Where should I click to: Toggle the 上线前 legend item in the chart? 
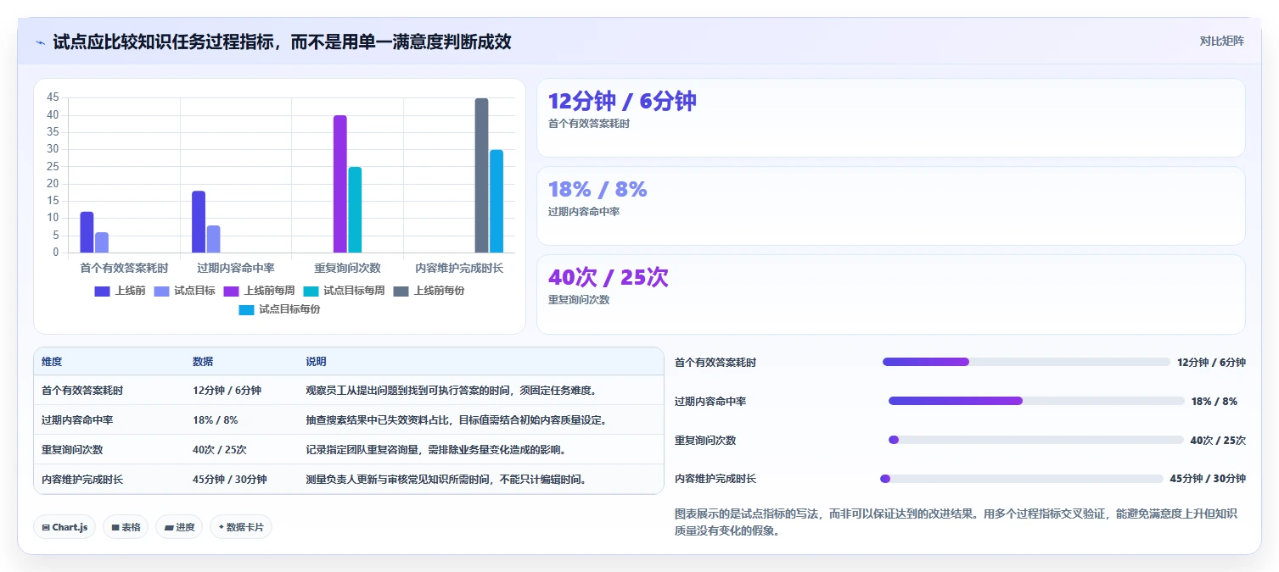[x=120, y=291]
